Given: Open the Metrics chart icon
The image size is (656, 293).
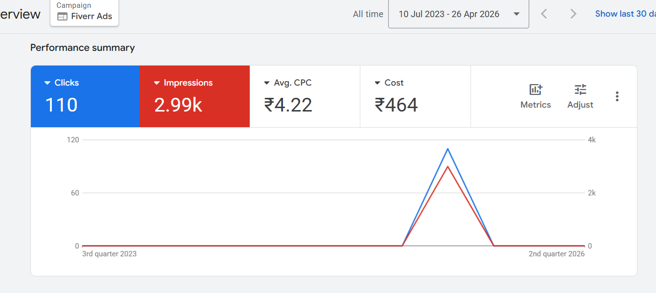Looking at the screenshot, I should coord(536,90).
